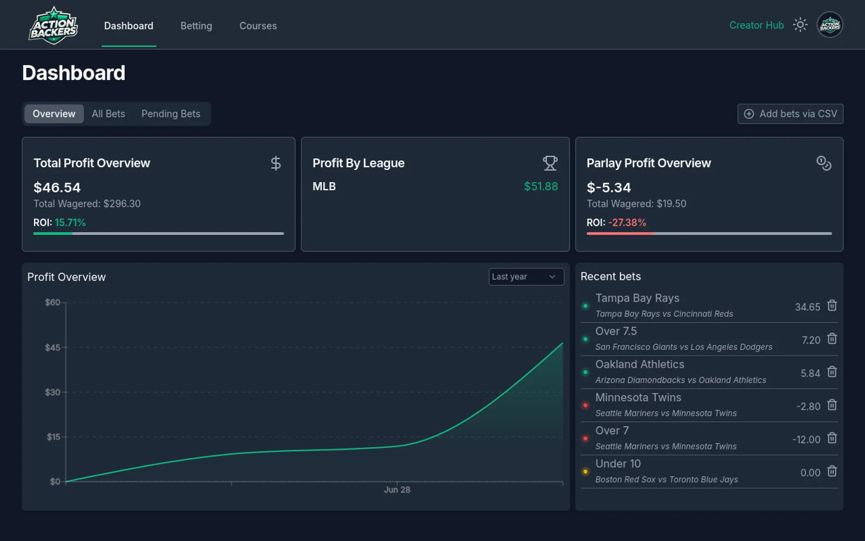Click the -2.80 bet amount
The width and height of the screenshot is (865, 541).
tap(808, 407)
